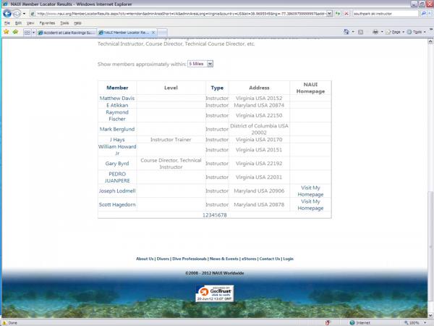
Task: Open the File menu
Action: 7,23
